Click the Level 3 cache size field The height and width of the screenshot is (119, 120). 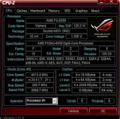86,90
